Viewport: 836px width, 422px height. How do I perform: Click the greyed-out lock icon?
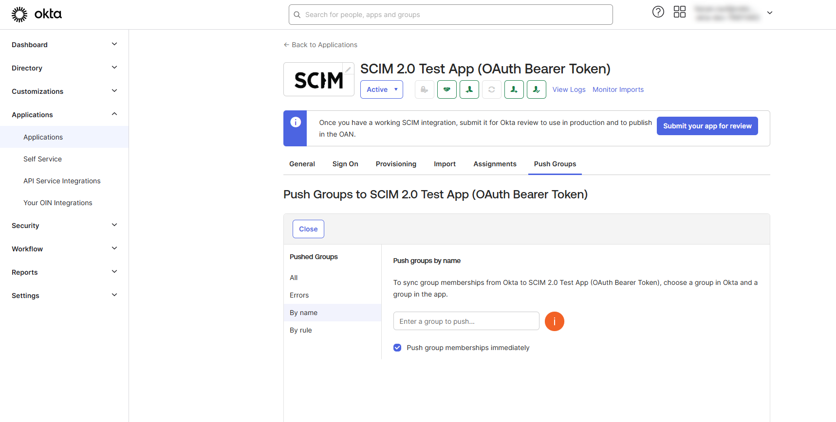424,89
